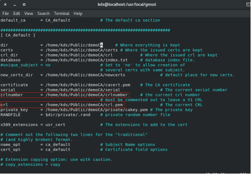Click the row of hash characters separator comment

85,30
